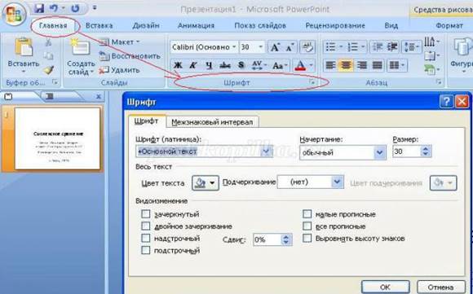The height and width of the screenshot is (294, 473).
Task: Check the все прописные option
Action: pyautogui.click(x=307, y=226)
